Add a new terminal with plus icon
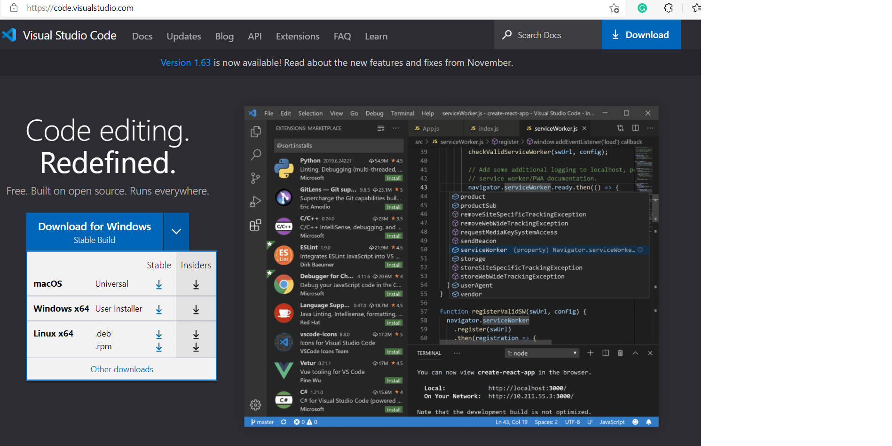 click(x=591, y=353)
